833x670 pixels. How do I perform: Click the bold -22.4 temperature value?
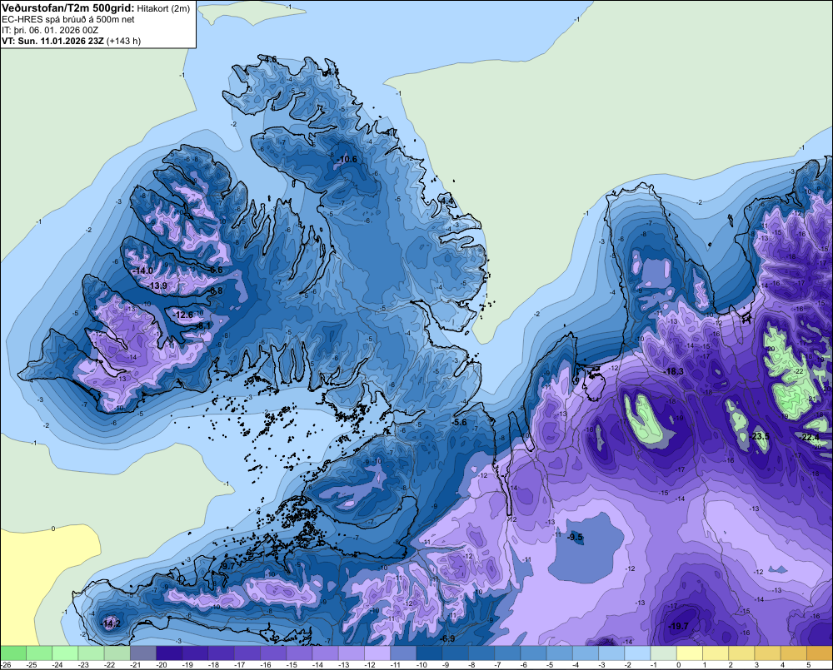point(810,437)
